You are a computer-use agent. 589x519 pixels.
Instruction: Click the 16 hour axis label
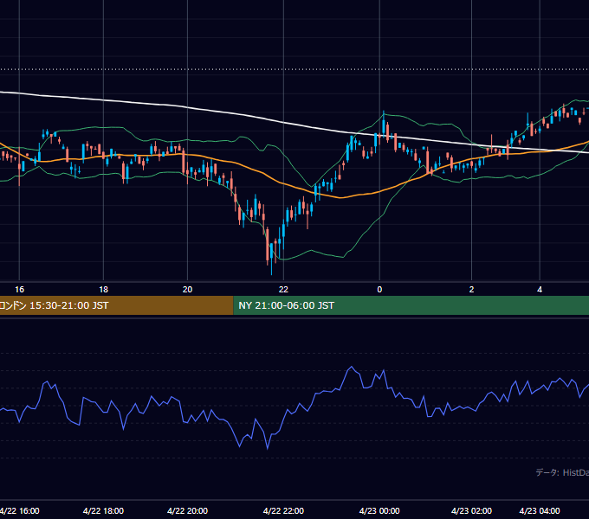(20, 290)
